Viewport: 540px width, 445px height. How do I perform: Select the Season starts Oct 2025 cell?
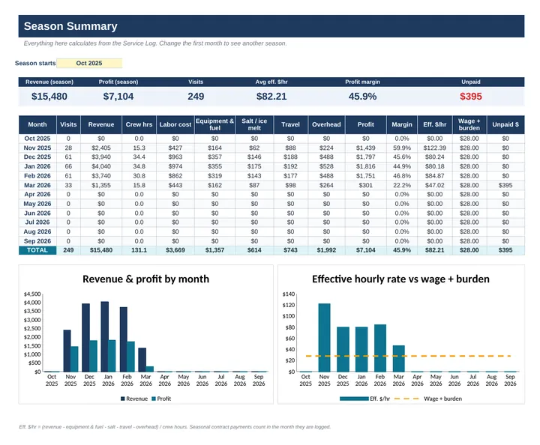pyautogui.click(x=89, y=63)
